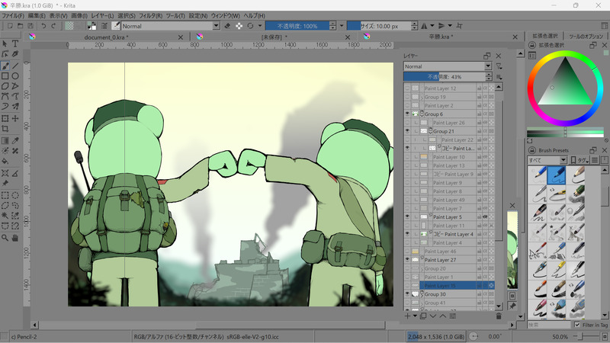Screen dimensions: 610x343
Task: Toggle visibility of Paint Layer 27
Action: (407, 260)
